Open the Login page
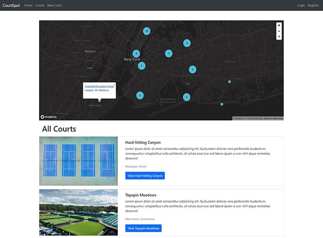Viewport: 323px width, 238px height. (301, 5)
